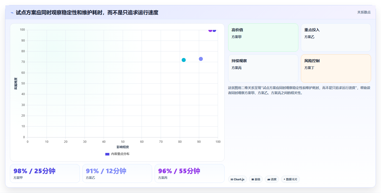The image size is (381, 193).
Task: Click the 91% / 12分钟 stat value
Action: pos(106,171)
